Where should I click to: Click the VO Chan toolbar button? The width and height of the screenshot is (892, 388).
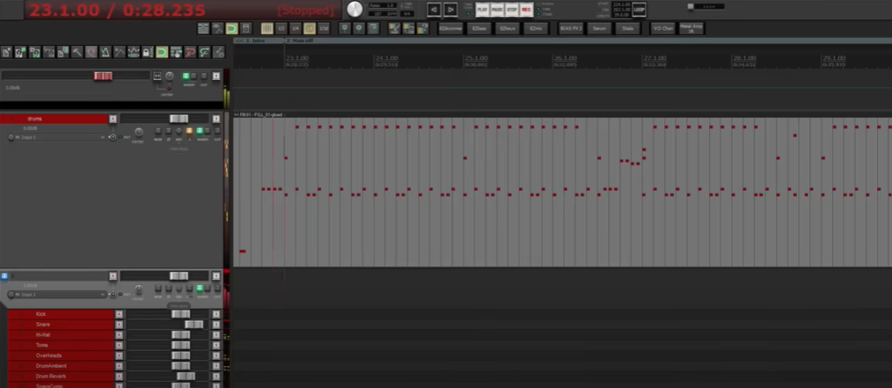(663, 29)
